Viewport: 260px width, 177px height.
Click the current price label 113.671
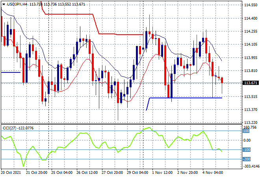[251, 83]
